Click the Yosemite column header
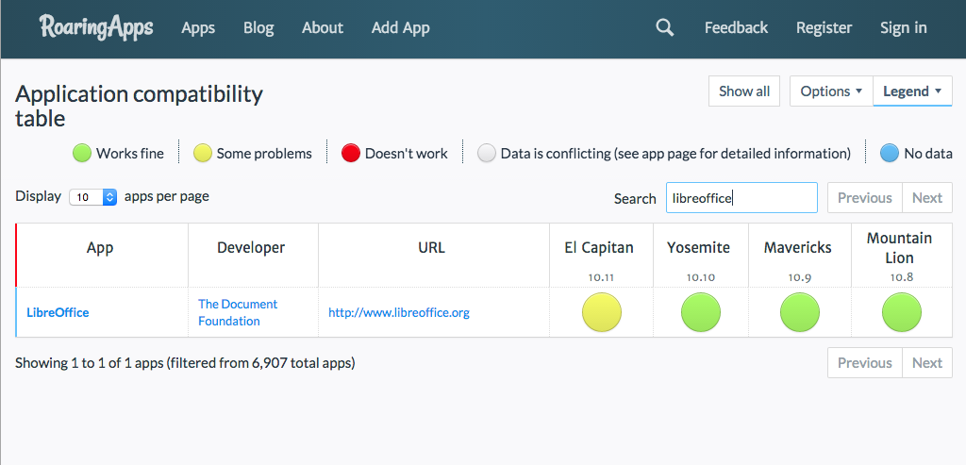This screenshot has width=966, height=465. pos(701,255)
